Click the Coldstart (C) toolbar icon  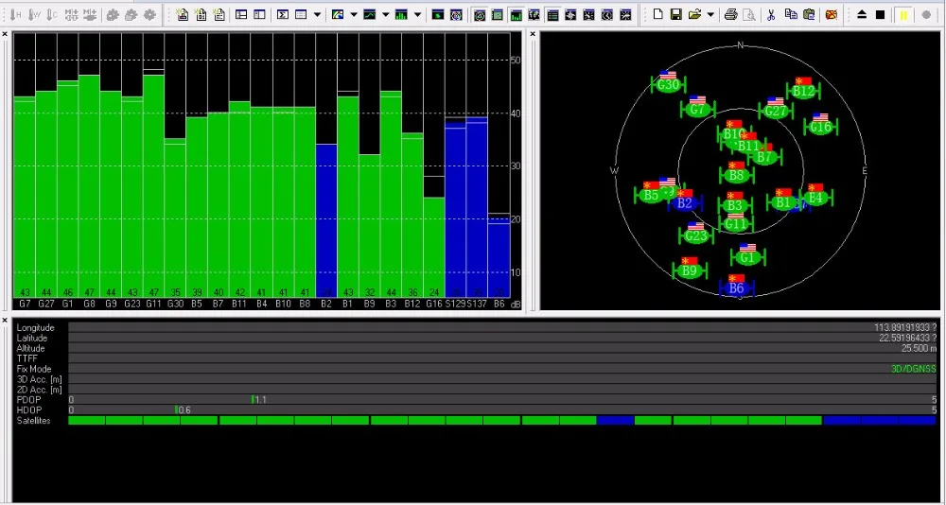[x=52, y=14]
